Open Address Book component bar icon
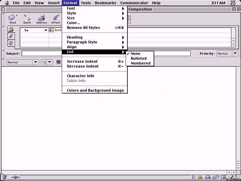The image size is (241, 181). pos(223,177)
